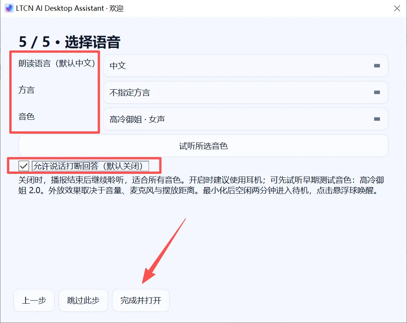Open the 朗读语言 dropdown showing 中文
The width and height of the screenshot is (407, 323).
[246, 66]
